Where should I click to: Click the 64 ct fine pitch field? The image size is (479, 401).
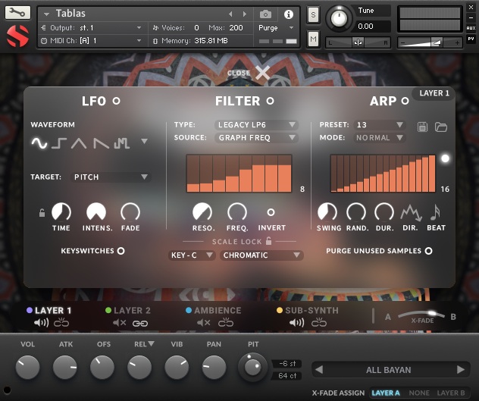(x=286, y=376)
